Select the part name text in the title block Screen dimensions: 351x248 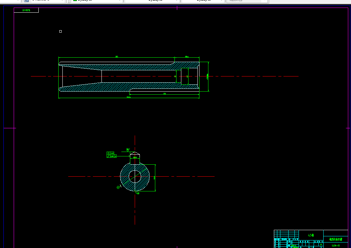(x=336, y=239)
